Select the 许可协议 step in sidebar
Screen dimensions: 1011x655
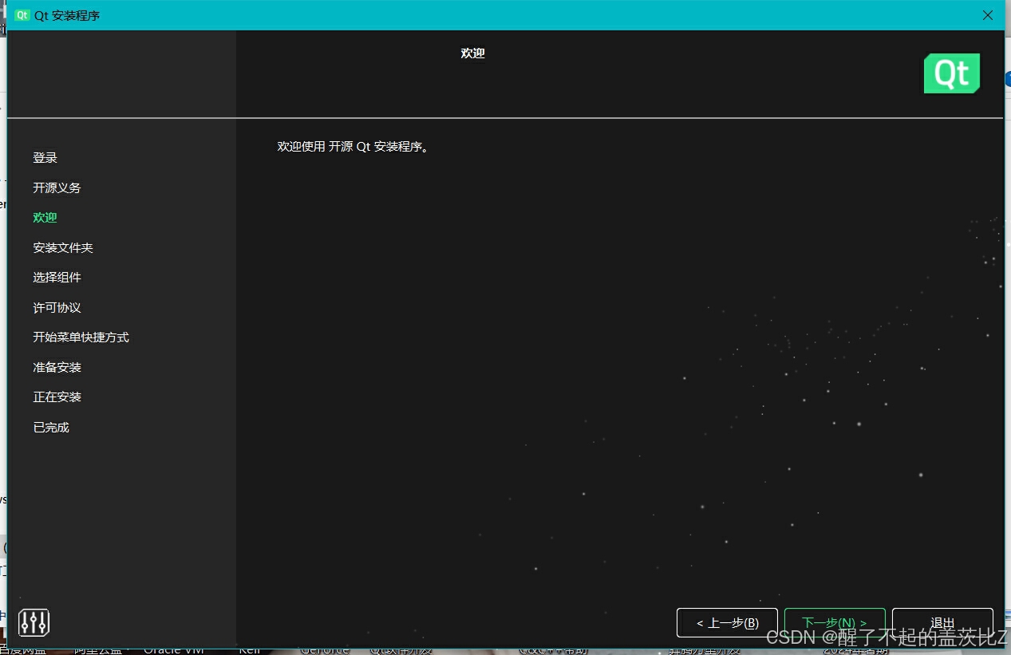tap(57, 308)
